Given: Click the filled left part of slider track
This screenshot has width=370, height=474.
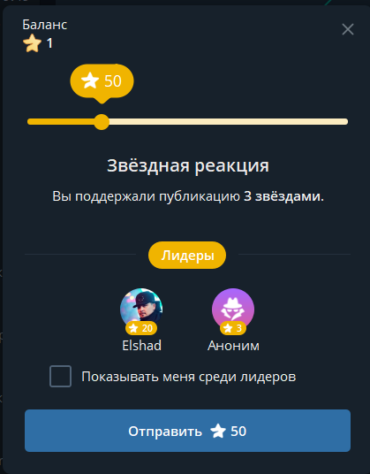Looking at the screenshot, I should 61,122.
